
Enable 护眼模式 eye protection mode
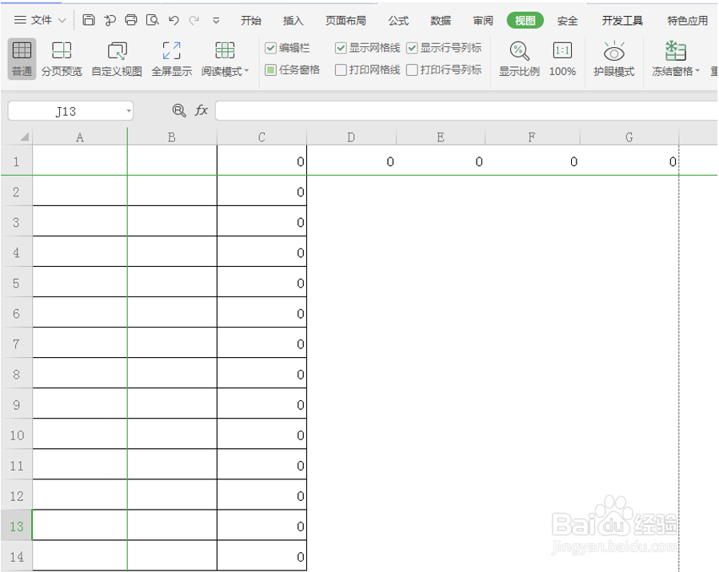613,58
